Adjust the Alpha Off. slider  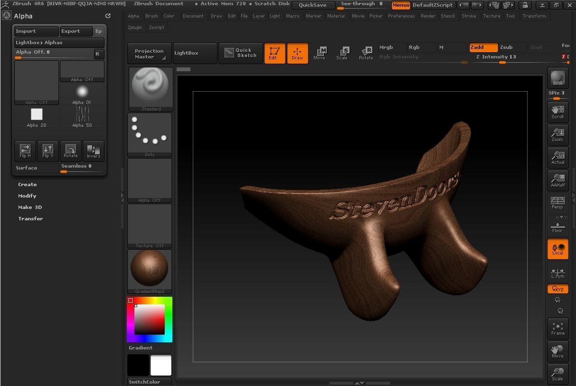pyautogui.click(x=53, y=54)
